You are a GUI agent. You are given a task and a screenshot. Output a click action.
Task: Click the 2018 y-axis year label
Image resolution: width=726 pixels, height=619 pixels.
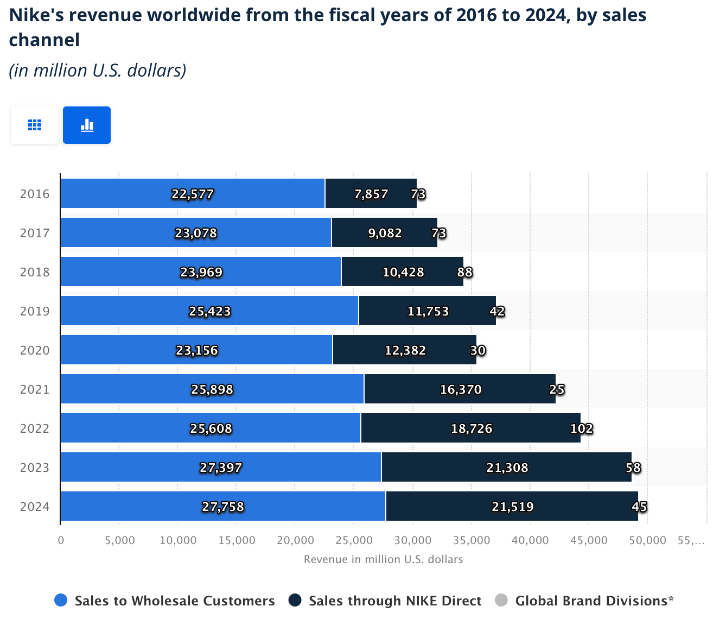35,272
